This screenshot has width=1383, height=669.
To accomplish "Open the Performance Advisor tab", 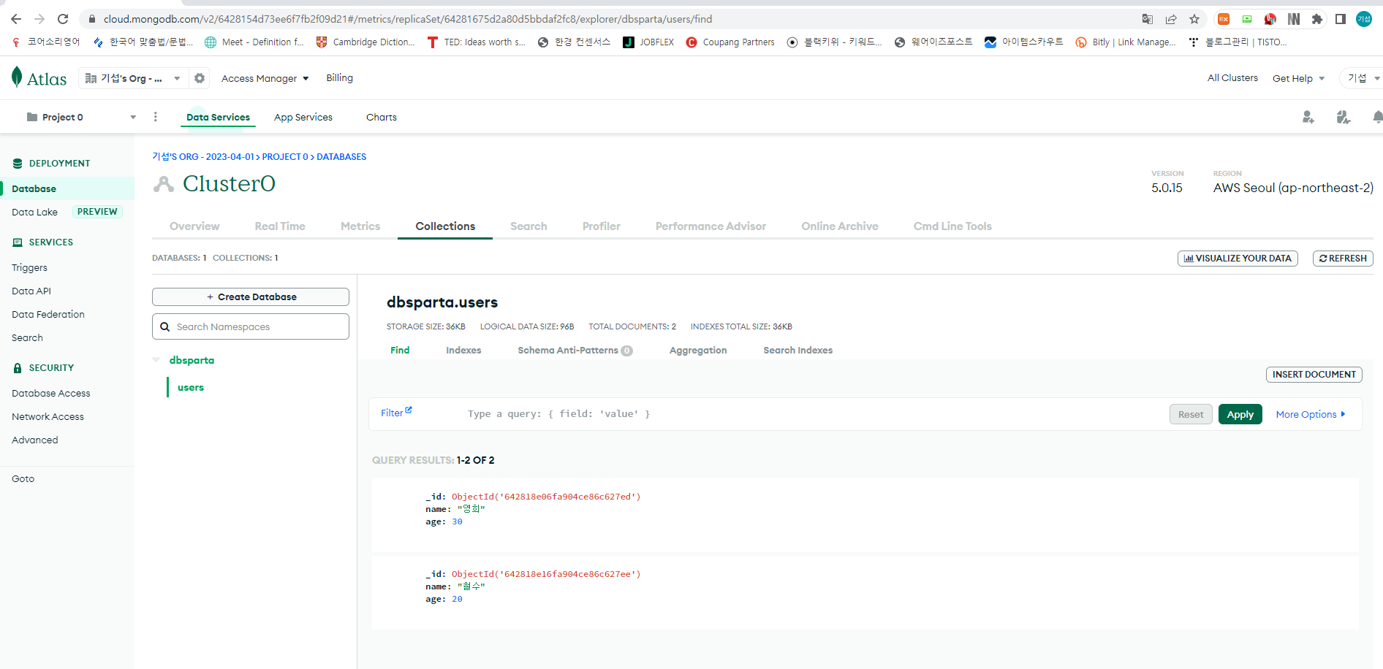I will [711, 226].
